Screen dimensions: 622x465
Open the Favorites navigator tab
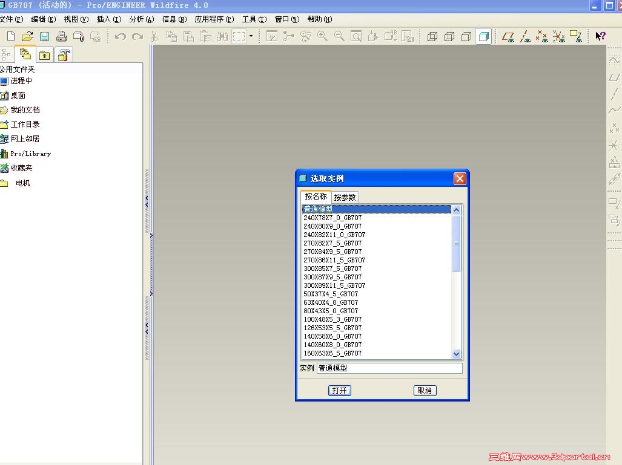coord(44,56)
